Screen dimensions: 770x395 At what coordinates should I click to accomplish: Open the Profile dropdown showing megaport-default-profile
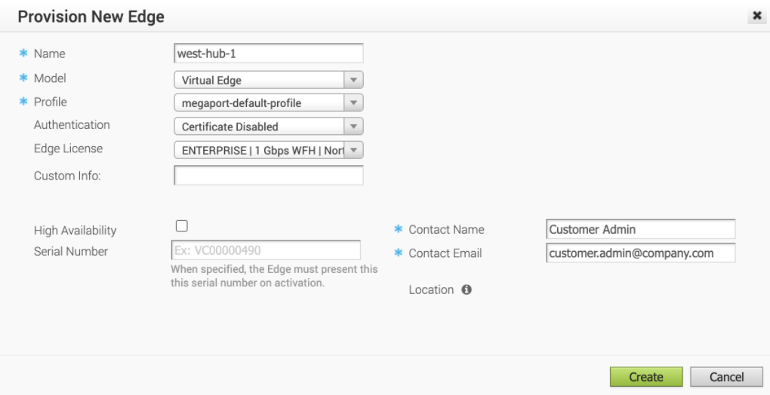pos(269,103)
